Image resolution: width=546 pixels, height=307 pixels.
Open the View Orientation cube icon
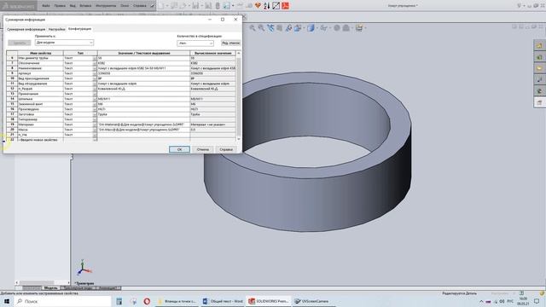coord(299,28)
